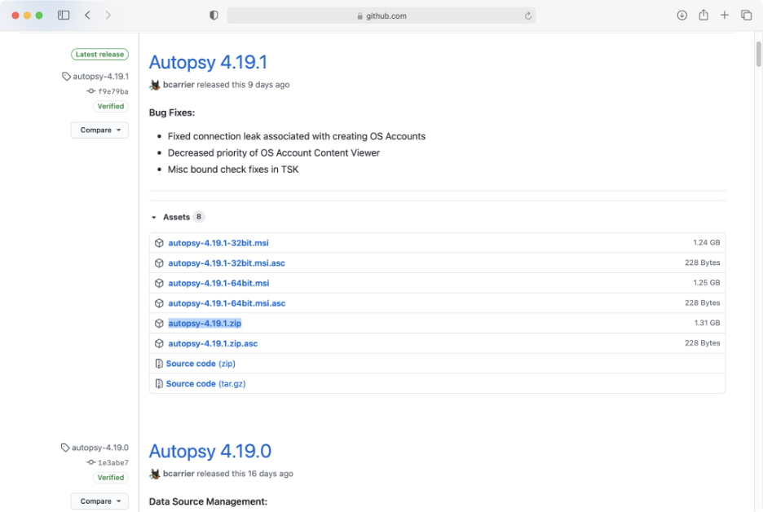Open the Share menu
The image size is (763, 512).
pyautogui.click(x=703, y=15)
